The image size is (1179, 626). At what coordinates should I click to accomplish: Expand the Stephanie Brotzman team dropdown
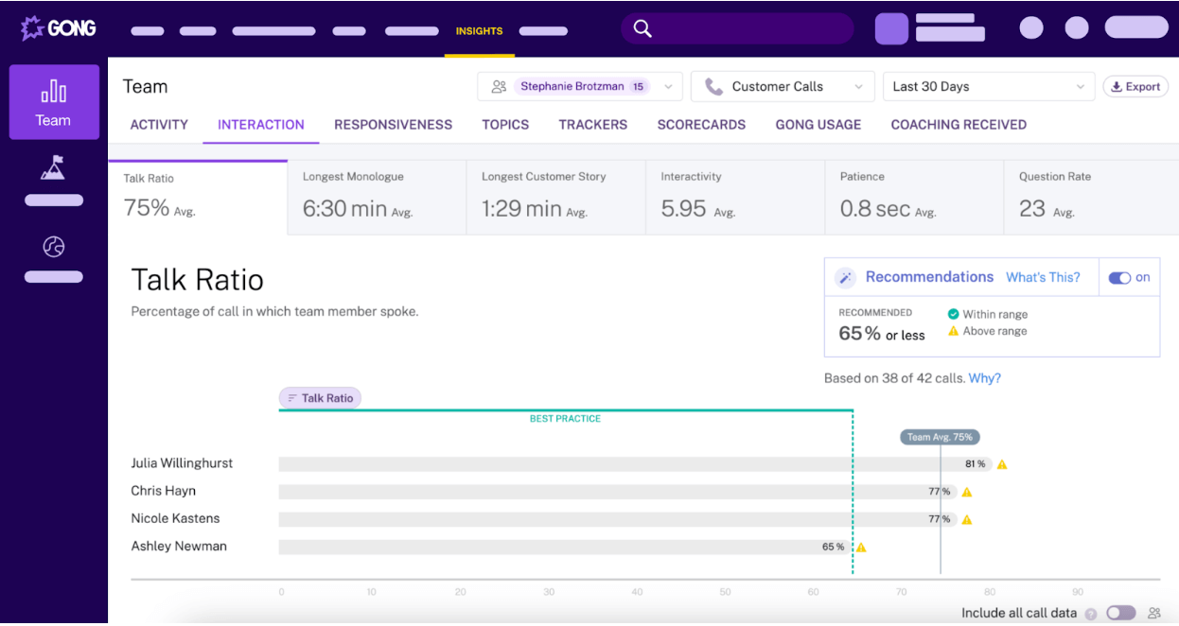580,86
